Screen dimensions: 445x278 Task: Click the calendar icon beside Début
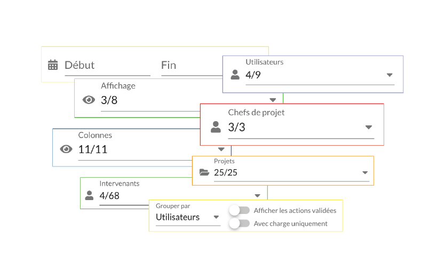pyautogui.click(x=53, y=65)
